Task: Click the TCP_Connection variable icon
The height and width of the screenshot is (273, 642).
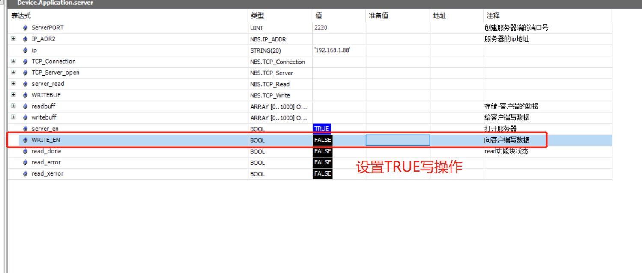Action: (x=26, y=62)
